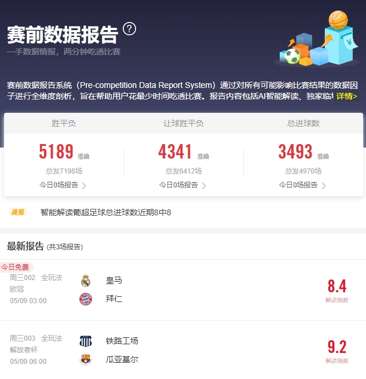Expand 今日0场报告 under 让球胜平负

[182, 185]
